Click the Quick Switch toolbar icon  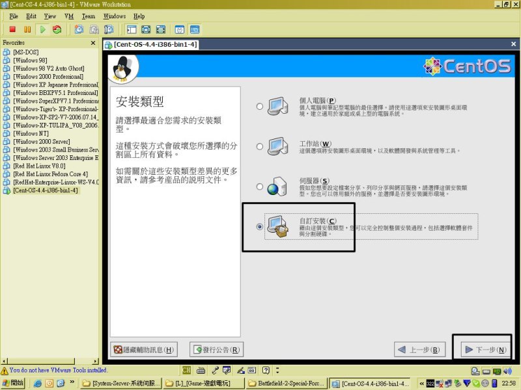[161, 29]
